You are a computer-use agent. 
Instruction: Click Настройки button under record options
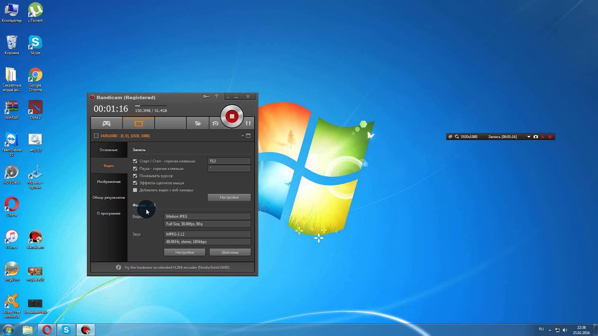[x=229, y=197]
